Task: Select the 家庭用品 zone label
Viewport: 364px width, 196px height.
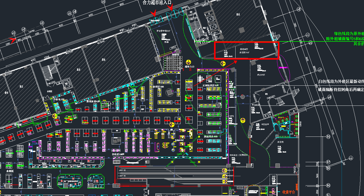Action: coord(211,136)
